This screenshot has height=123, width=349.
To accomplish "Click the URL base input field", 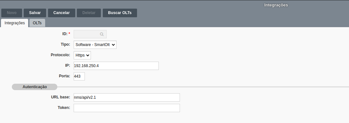I will [127, 97].
